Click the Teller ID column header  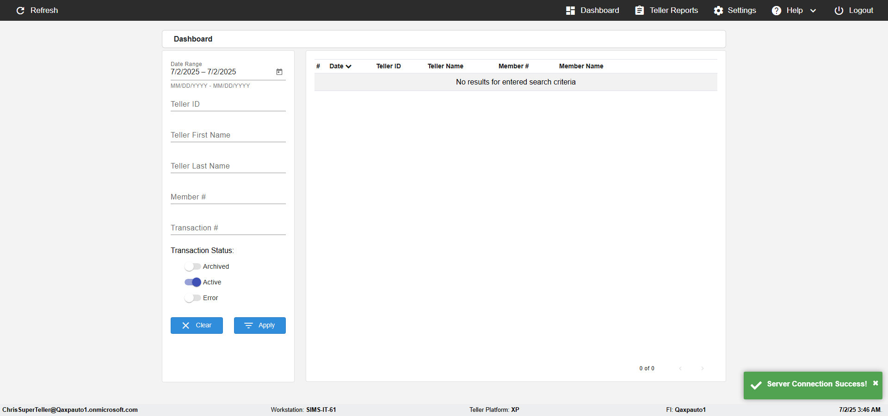[388, 66]
